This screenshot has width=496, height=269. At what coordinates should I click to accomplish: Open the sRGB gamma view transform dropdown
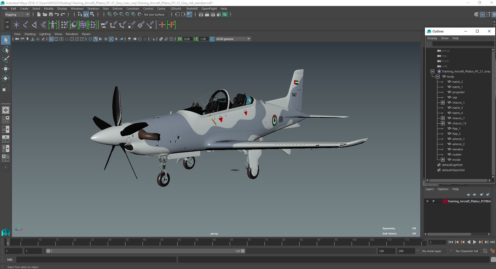tap(233, 39)
